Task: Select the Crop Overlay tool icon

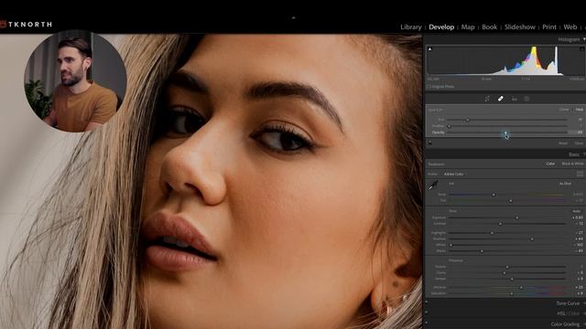Action: [x=487, y=99]
